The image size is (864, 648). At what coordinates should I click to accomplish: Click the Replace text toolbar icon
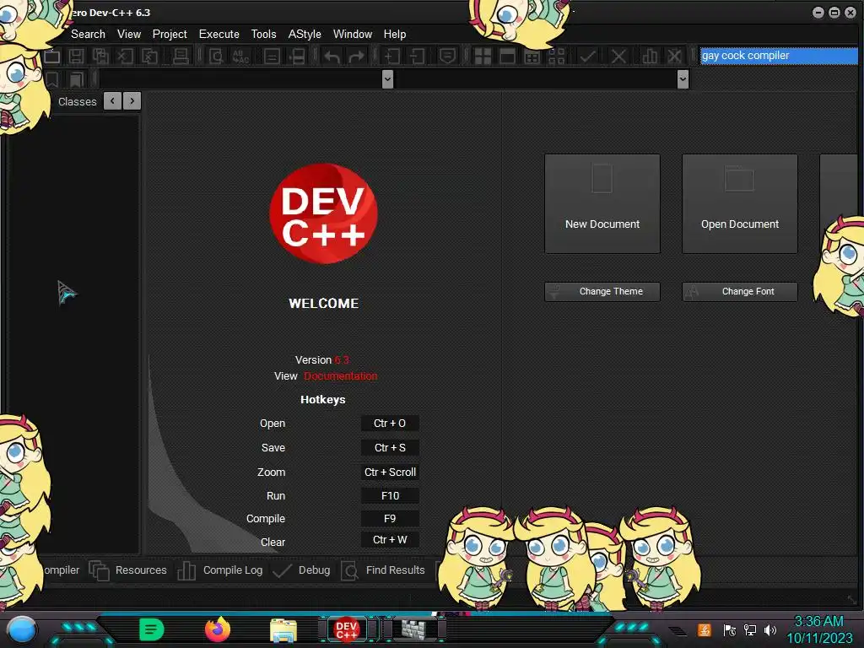pos(240,57)
